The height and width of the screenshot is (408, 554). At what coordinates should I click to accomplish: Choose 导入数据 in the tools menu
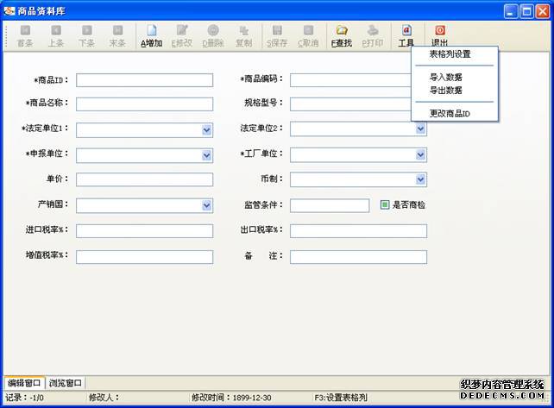(x=446, y=77)
